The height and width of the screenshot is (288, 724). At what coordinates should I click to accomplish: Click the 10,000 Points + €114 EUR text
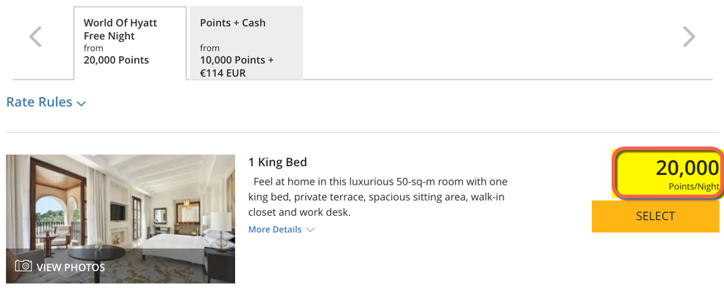pyautogui.click(x=237, y=66)
